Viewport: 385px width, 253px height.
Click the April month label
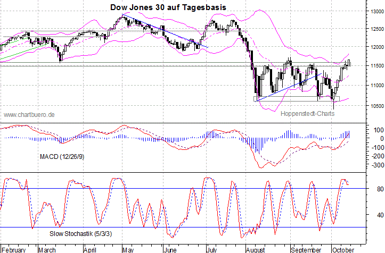(90, 250)
